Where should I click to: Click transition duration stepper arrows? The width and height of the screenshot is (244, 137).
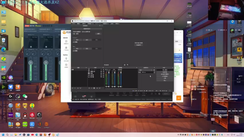coord(154,72)
